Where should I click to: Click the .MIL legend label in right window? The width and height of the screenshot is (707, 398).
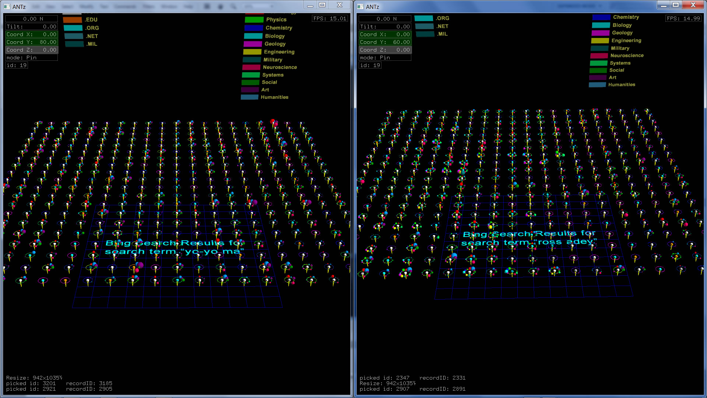click(x=442, y=34)
